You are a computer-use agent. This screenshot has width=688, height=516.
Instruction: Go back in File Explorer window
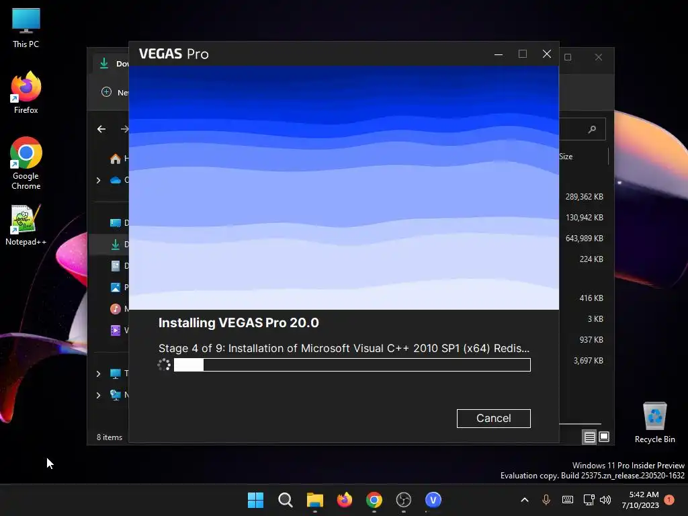(x=101, y=129)
